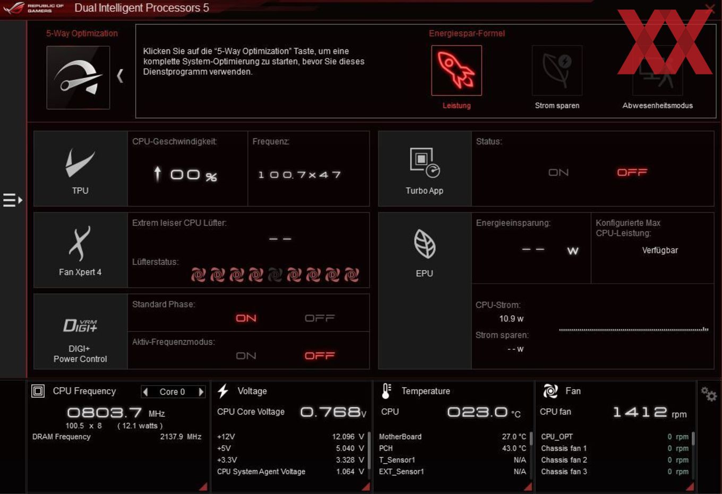This screenshot has width=722, height=494.
Task: Click the Energieeinsparung watt readout
Action: (550, 250)
